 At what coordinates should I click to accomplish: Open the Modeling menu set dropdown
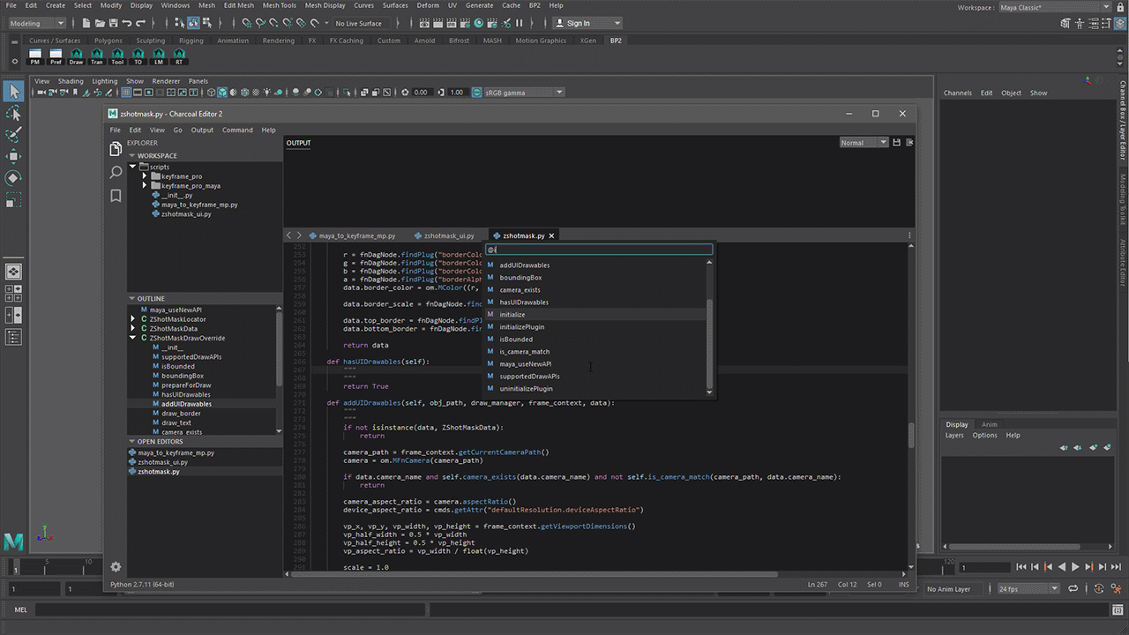click(x=35, y=23)
